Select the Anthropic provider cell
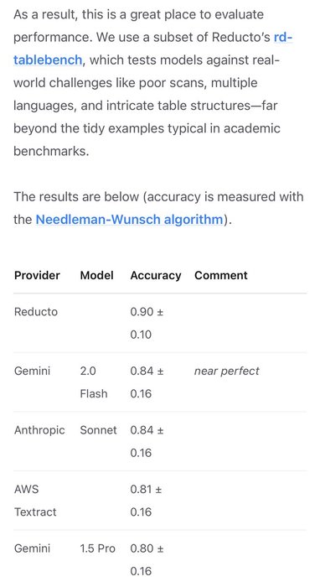This screenshot has height=587, width=320. coord(39,430)
